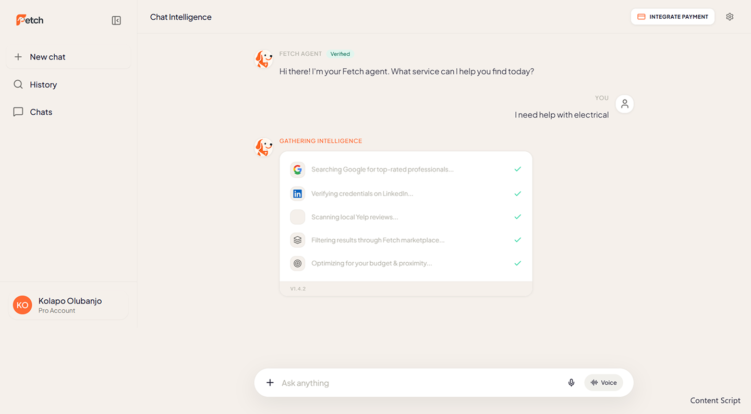Click plus attachment icon in message bar
The width and height of the screenshot is (751, 414).
click(x=270, y=383)
